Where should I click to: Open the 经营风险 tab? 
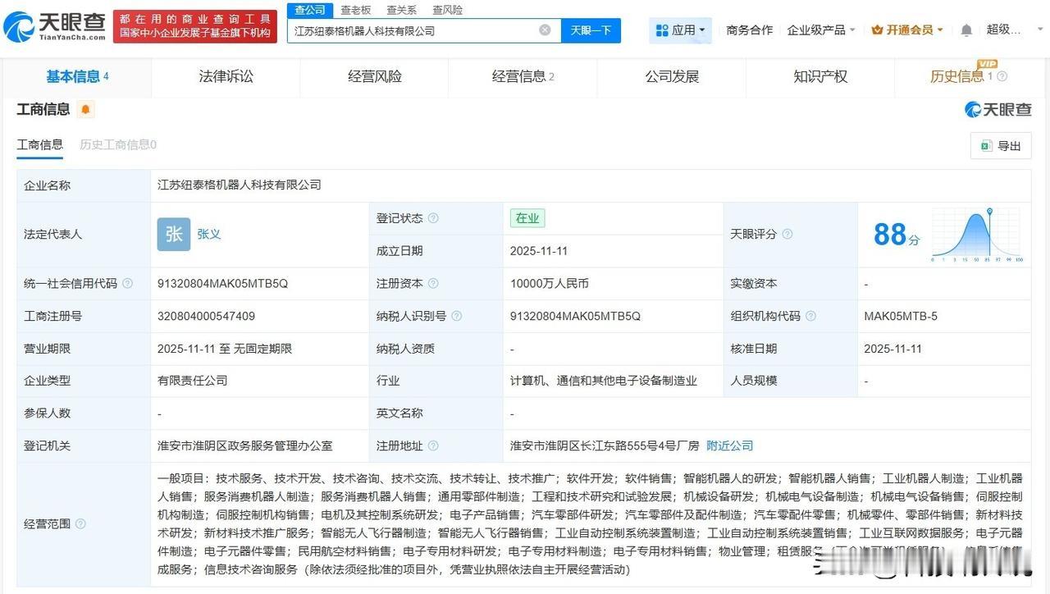point(375,76)
